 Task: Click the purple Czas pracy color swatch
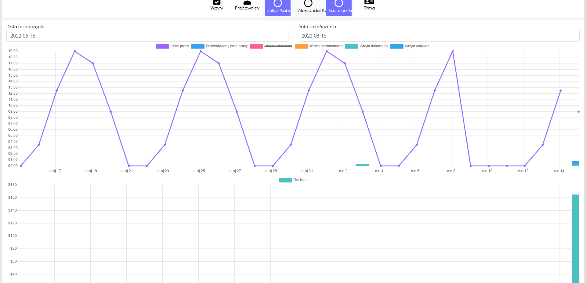coord(162,46)
